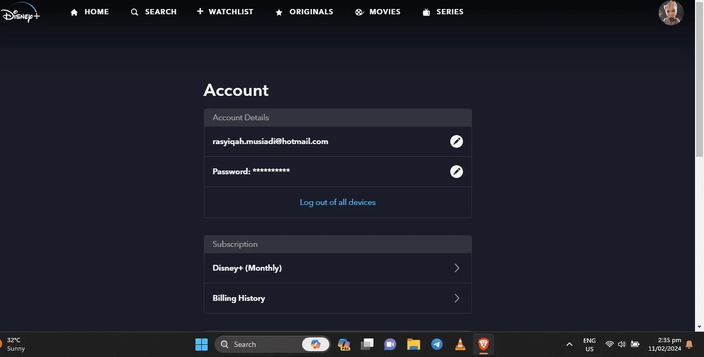Viewport: 704px width, 357px height.
Task: Open the MOVIES section
Action: pyautogui.click(x=378, y=12)
